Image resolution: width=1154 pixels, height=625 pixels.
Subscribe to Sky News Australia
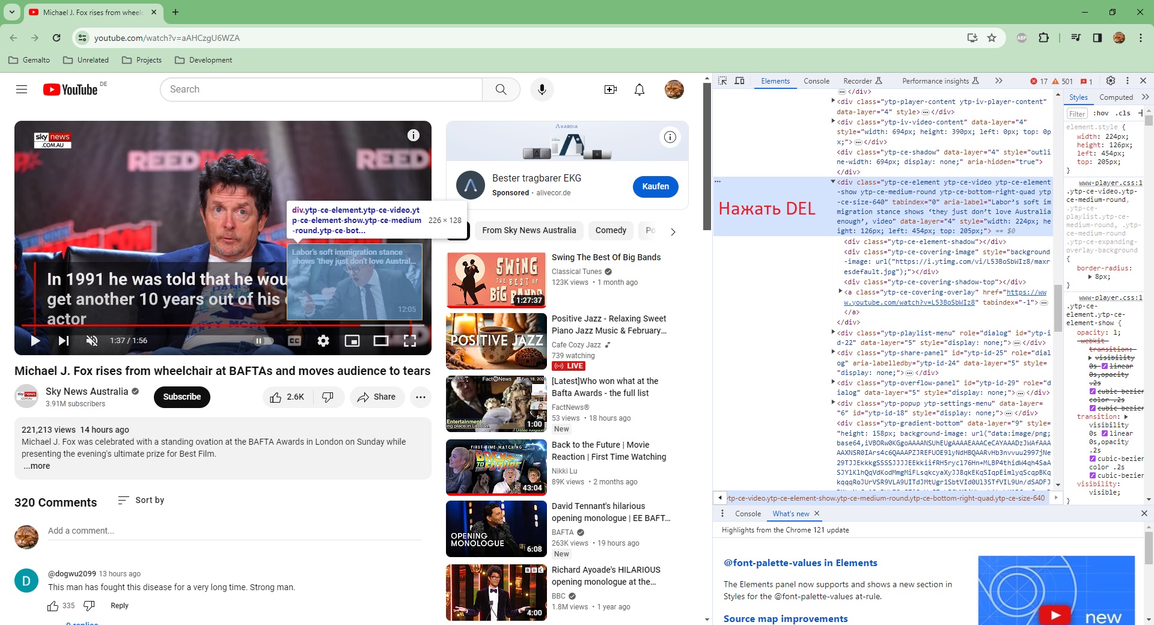182,397
